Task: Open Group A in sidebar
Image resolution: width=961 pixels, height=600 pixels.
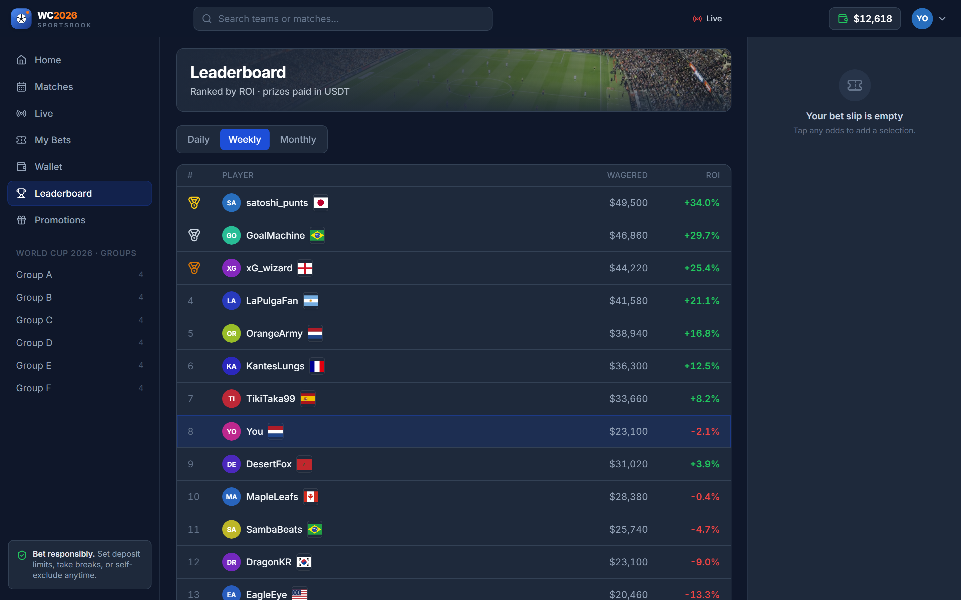Action: [80, 275]
